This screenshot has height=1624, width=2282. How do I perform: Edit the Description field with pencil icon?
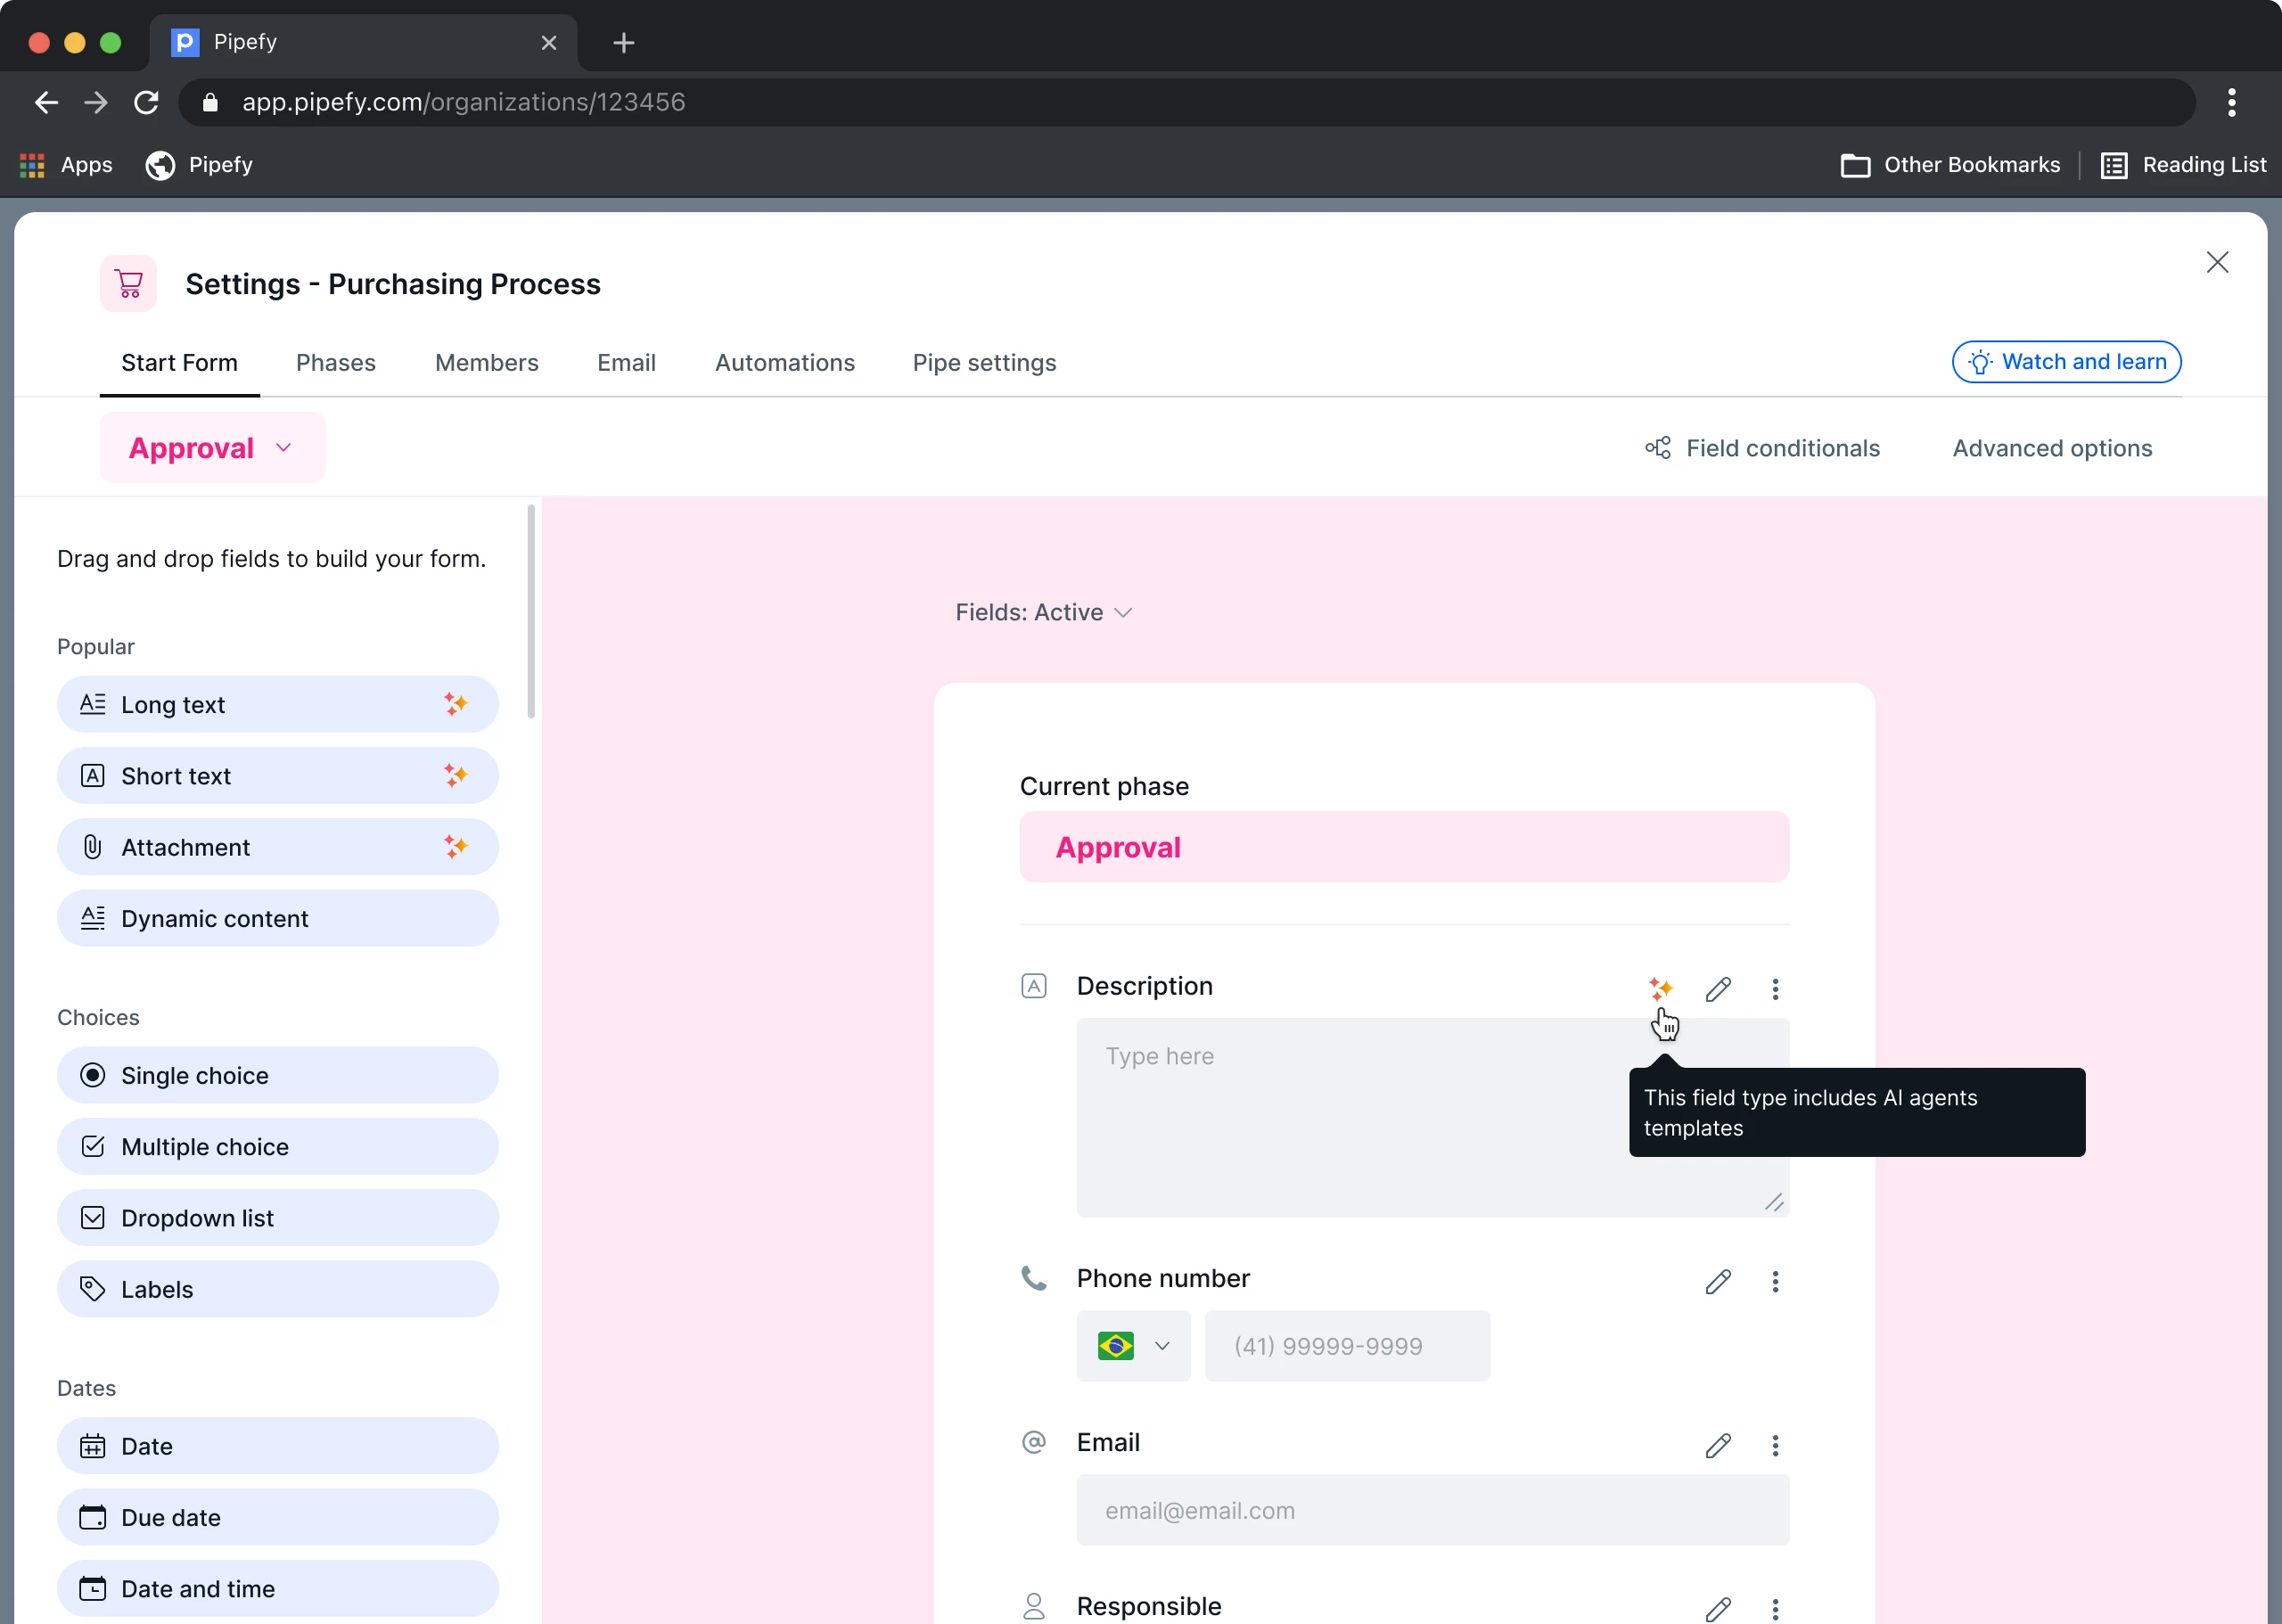pos(1717,988)
